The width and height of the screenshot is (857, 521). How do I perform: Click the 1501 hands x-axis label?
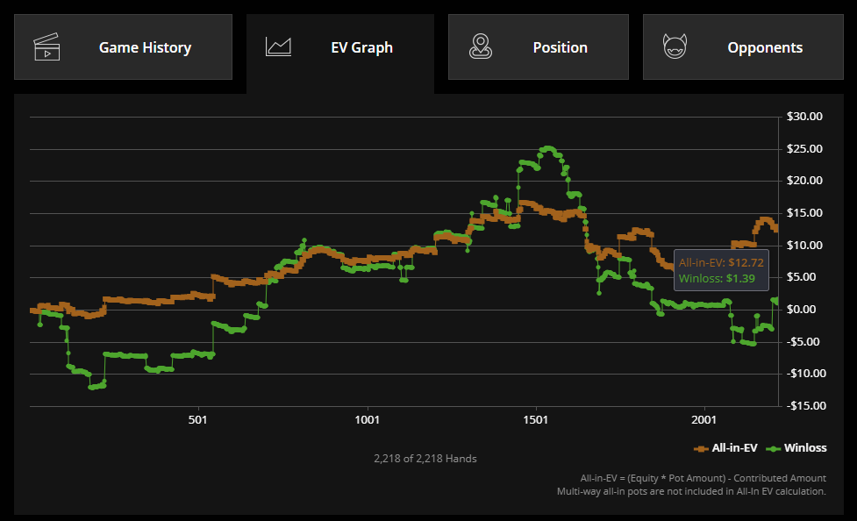pos(536,420)
